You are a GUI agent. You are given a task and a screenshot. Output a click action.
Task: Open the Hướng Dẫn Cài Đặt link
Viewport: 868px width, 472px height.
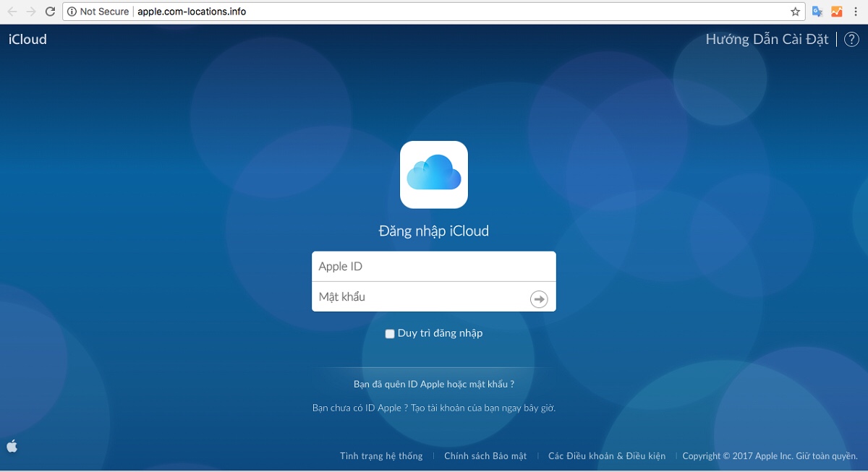pyautogui.click(x=767, y=40)
